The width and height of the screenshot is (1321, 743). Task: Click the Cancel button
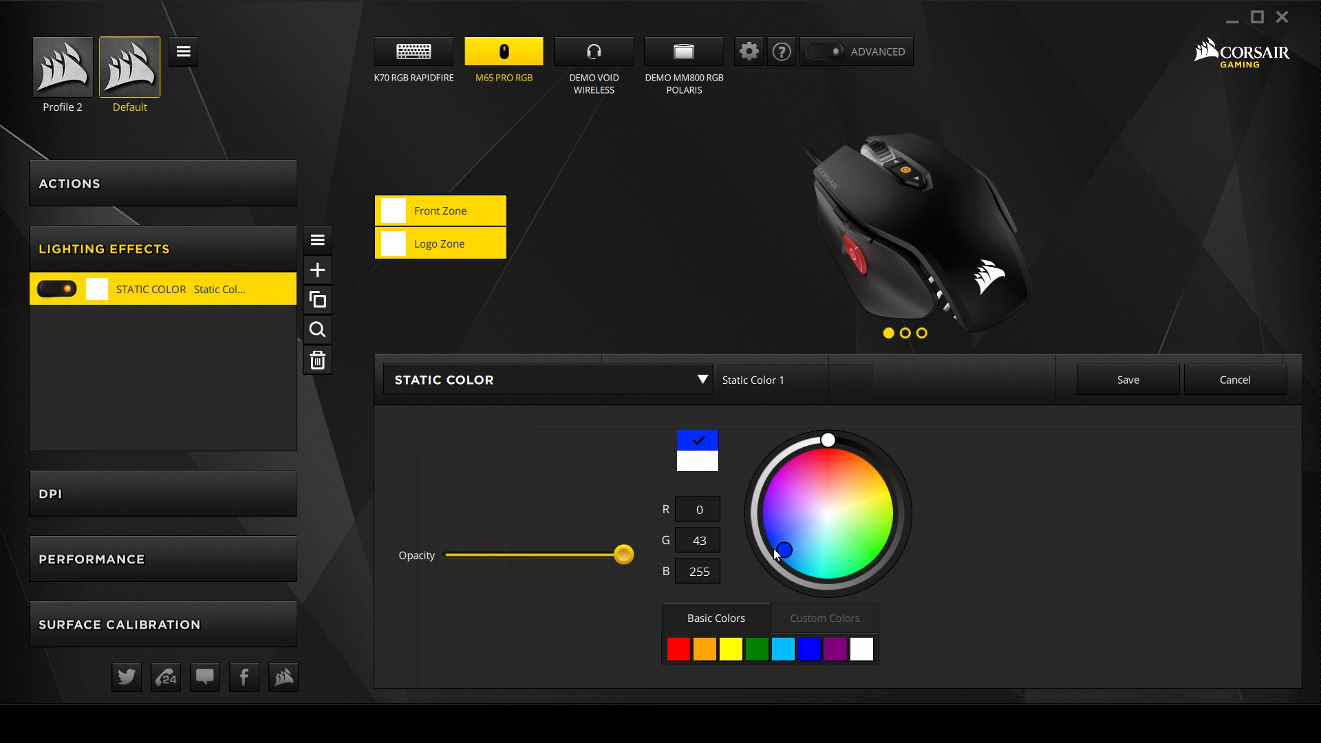point(1235,379)
